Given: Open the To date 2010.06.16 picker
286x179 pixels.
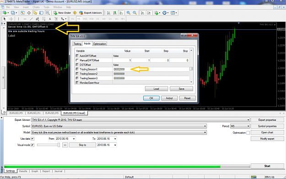Looking at the screenshot, I should (x=115, y=139).
